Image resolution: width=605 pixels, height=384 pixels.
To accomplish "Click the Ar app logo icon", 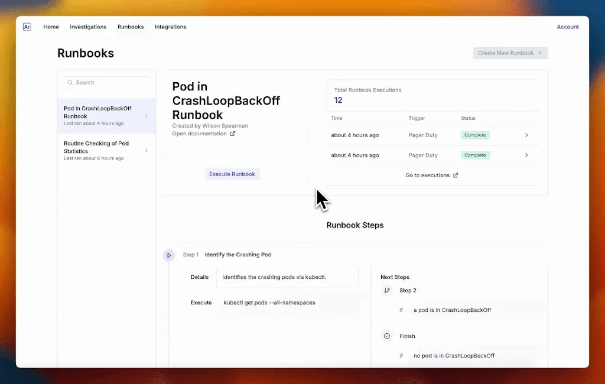I will 27,27.
